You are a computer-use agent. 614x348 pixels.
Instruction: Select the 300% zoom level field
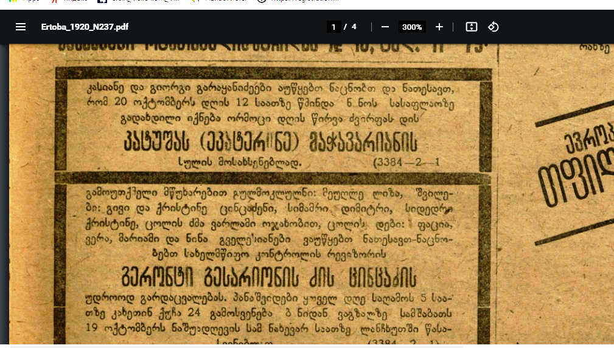click(412, 27)
